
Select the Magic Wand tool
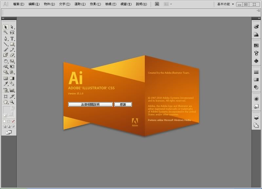[x=6, y=32]
